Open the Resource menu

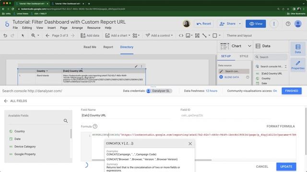94,28
